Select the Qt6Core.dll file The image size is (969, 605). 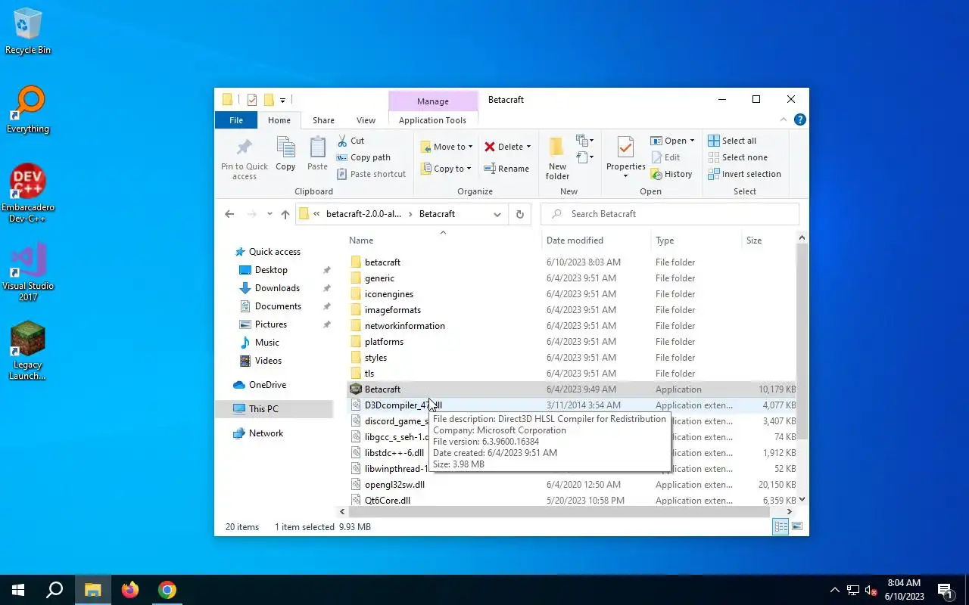coord(388,501)
